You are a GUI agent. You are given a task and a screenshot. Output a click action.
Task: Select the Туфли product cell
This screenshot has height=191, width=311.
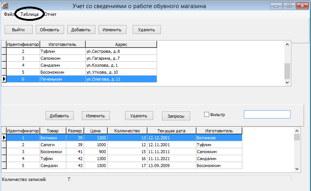pos(53,159)
